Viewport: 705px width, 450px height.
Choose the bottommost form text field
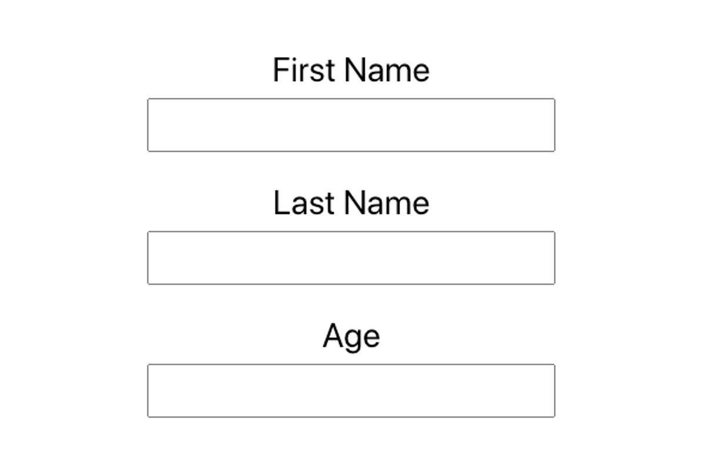(351, 391)
